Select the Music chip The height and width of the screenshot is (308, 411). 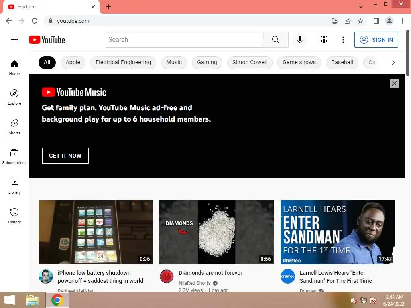(x=174, y=62)
